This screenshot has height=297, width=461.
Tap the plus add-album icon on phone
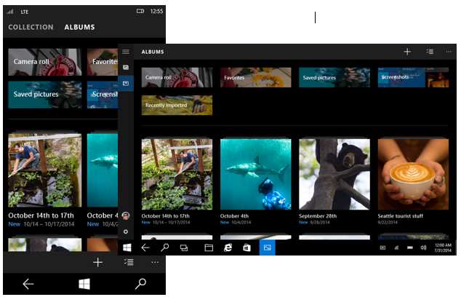(x=97, y=262)
